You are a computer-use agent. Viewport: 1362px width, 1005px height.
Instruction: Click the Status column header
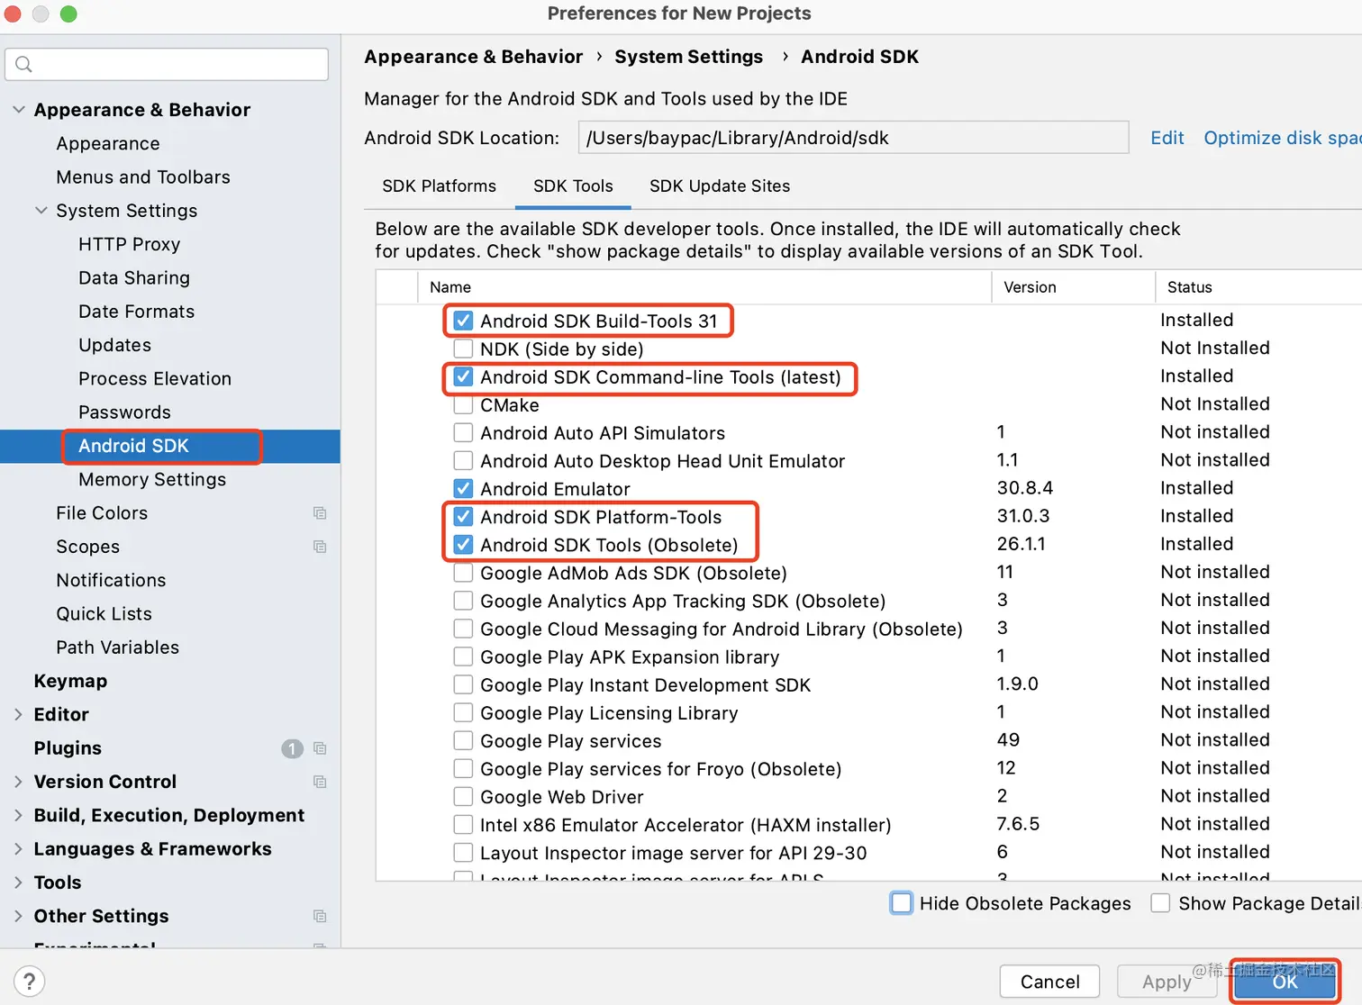pos(1258,287)
